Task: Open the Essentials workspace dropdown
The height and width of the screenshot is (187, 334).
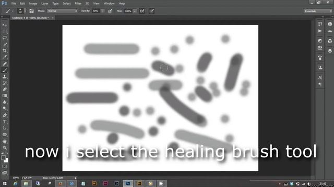Action: click(x=318, y=11)
